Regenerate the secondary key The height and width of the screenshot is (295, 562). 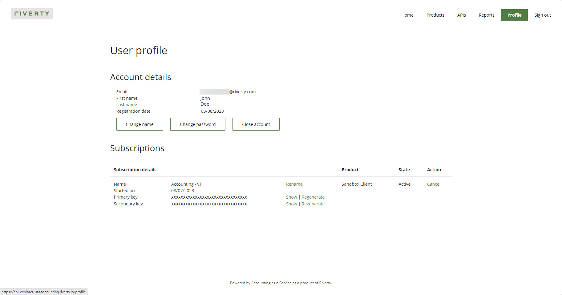(313, 204)
